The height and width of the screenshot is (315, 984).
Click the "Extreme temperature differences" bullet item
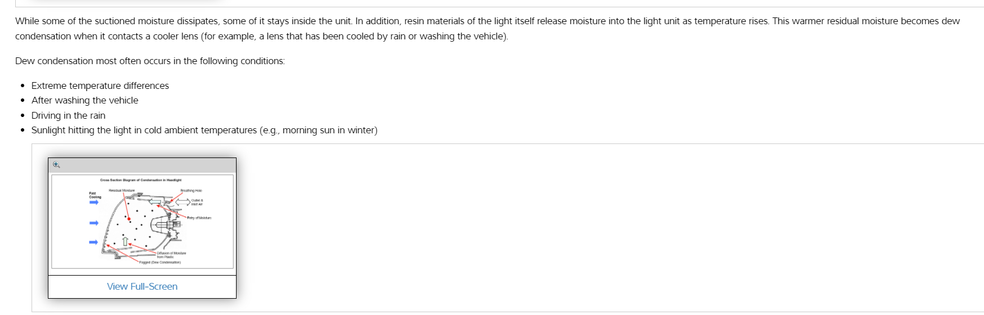coord(100,85)
